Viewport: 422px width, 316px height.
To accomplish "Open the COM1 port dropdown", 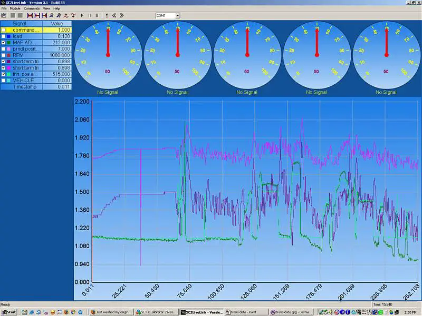I will coord(178,16).
